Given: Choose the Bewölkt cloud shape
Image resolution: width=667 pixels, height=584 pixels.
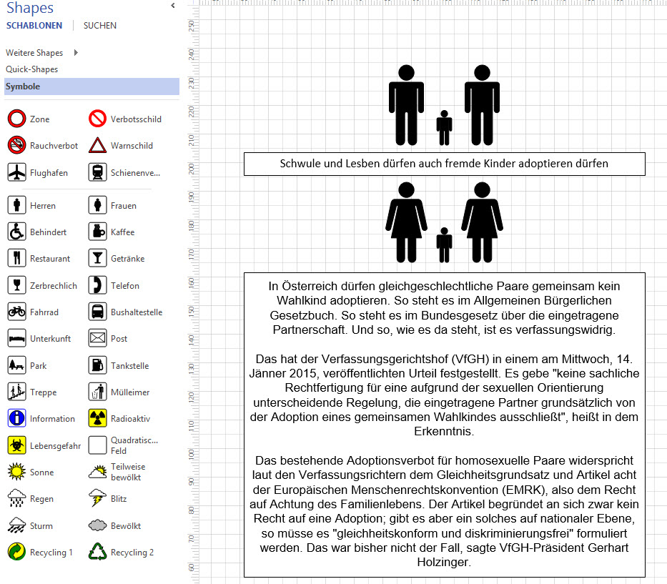Looking at the screenshot, I should (x=97, y=525).
